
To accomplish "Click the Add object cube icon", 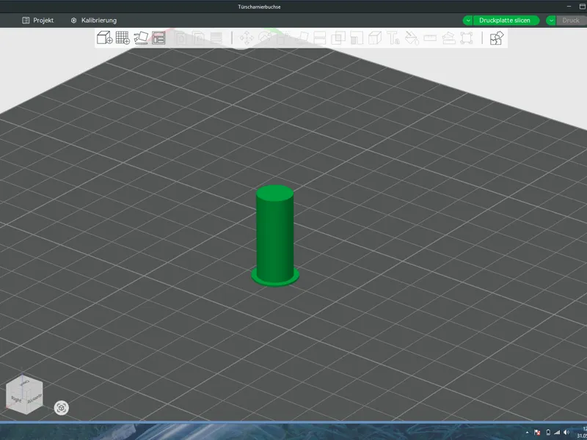I will point(104,38).
